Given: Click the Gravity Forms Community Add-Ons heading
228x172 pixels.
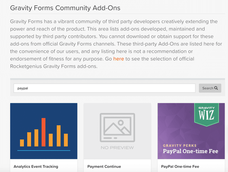Looking at the screenshot, I should pyautogui.click(x=65, y=8).
